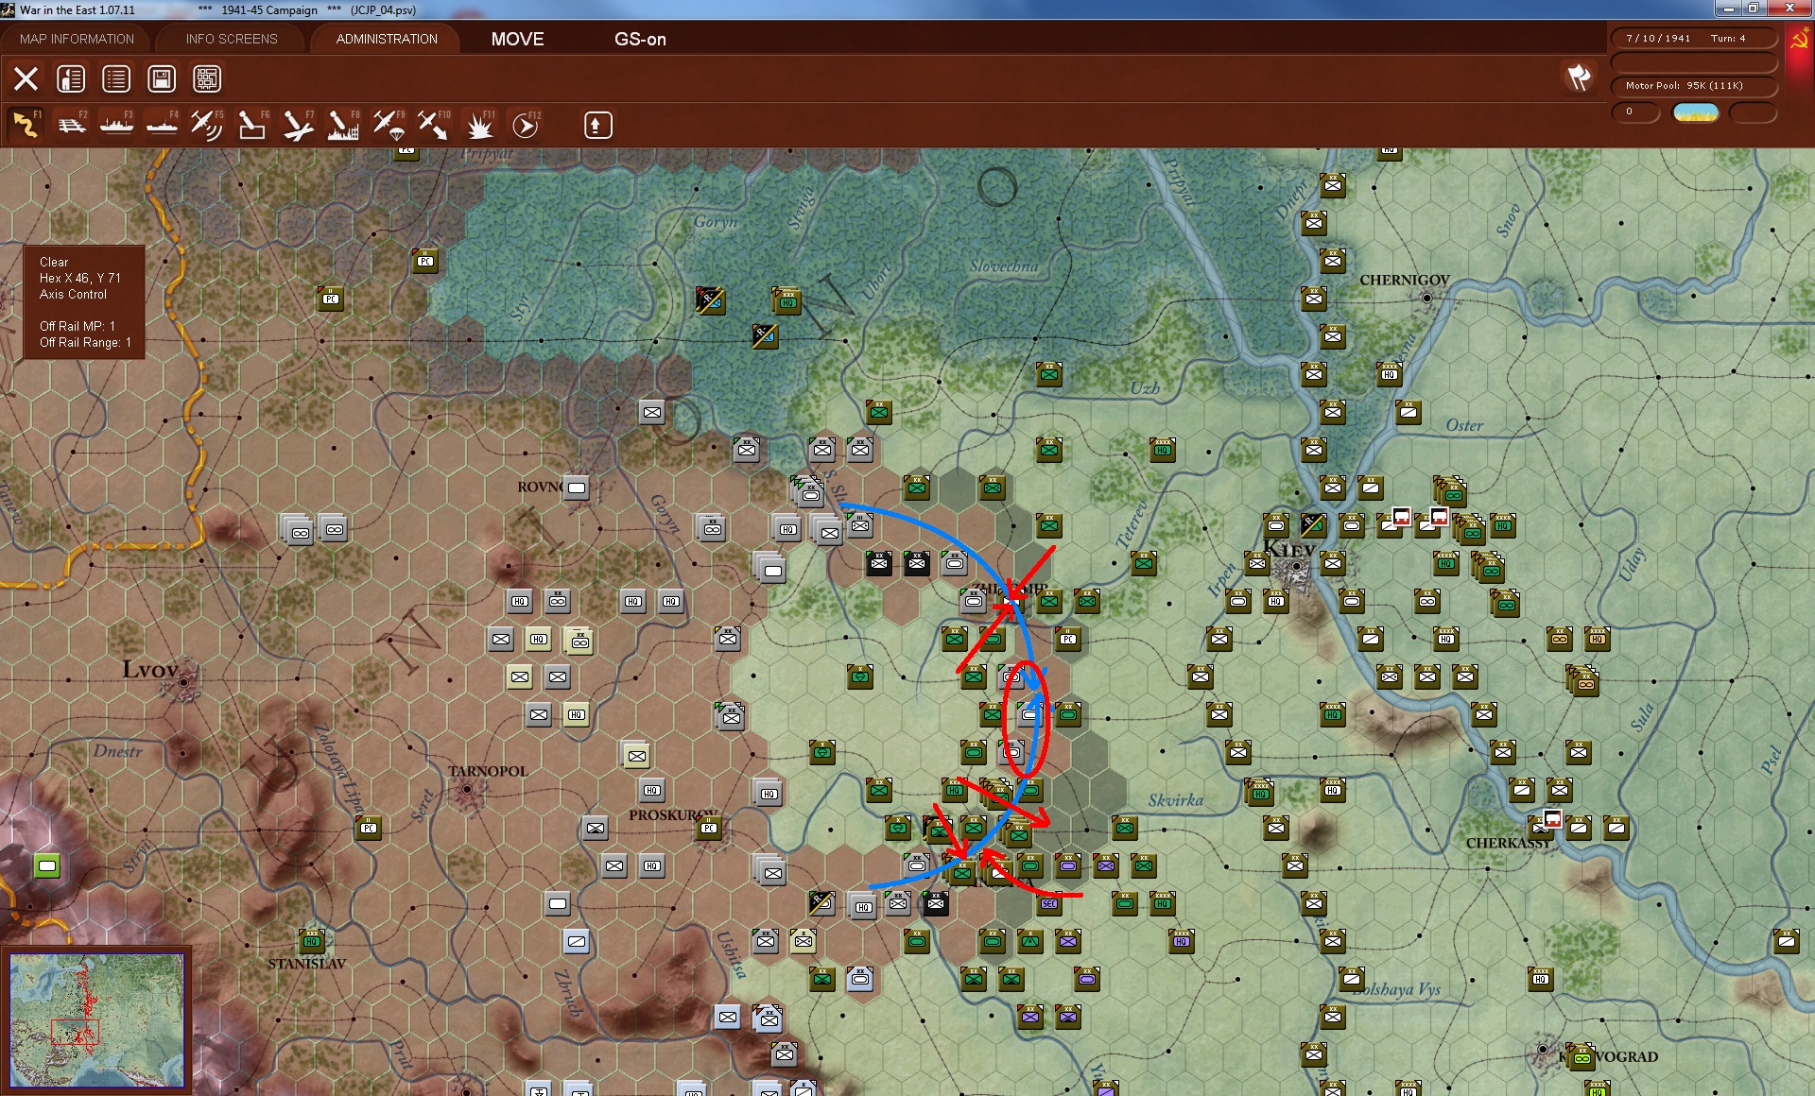Click the F12 end turn icon
Screen dimensions: 1815x1096
[x=526, y=125]
